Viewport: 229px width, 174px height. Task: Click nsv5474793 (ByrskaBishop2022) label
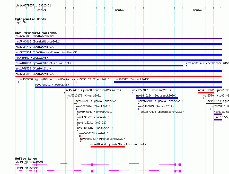point(96,101)
